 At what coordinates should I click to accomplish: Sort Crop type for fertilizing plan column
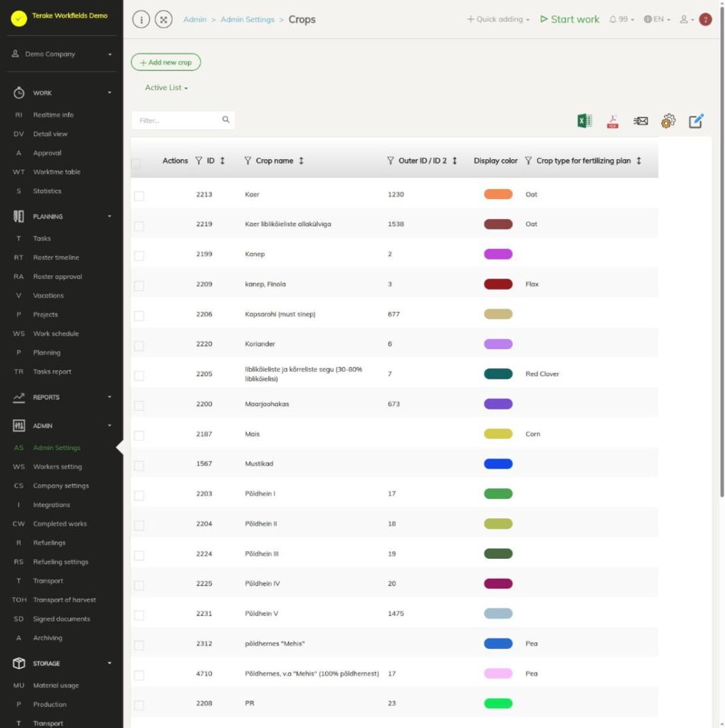click(639, 161)
